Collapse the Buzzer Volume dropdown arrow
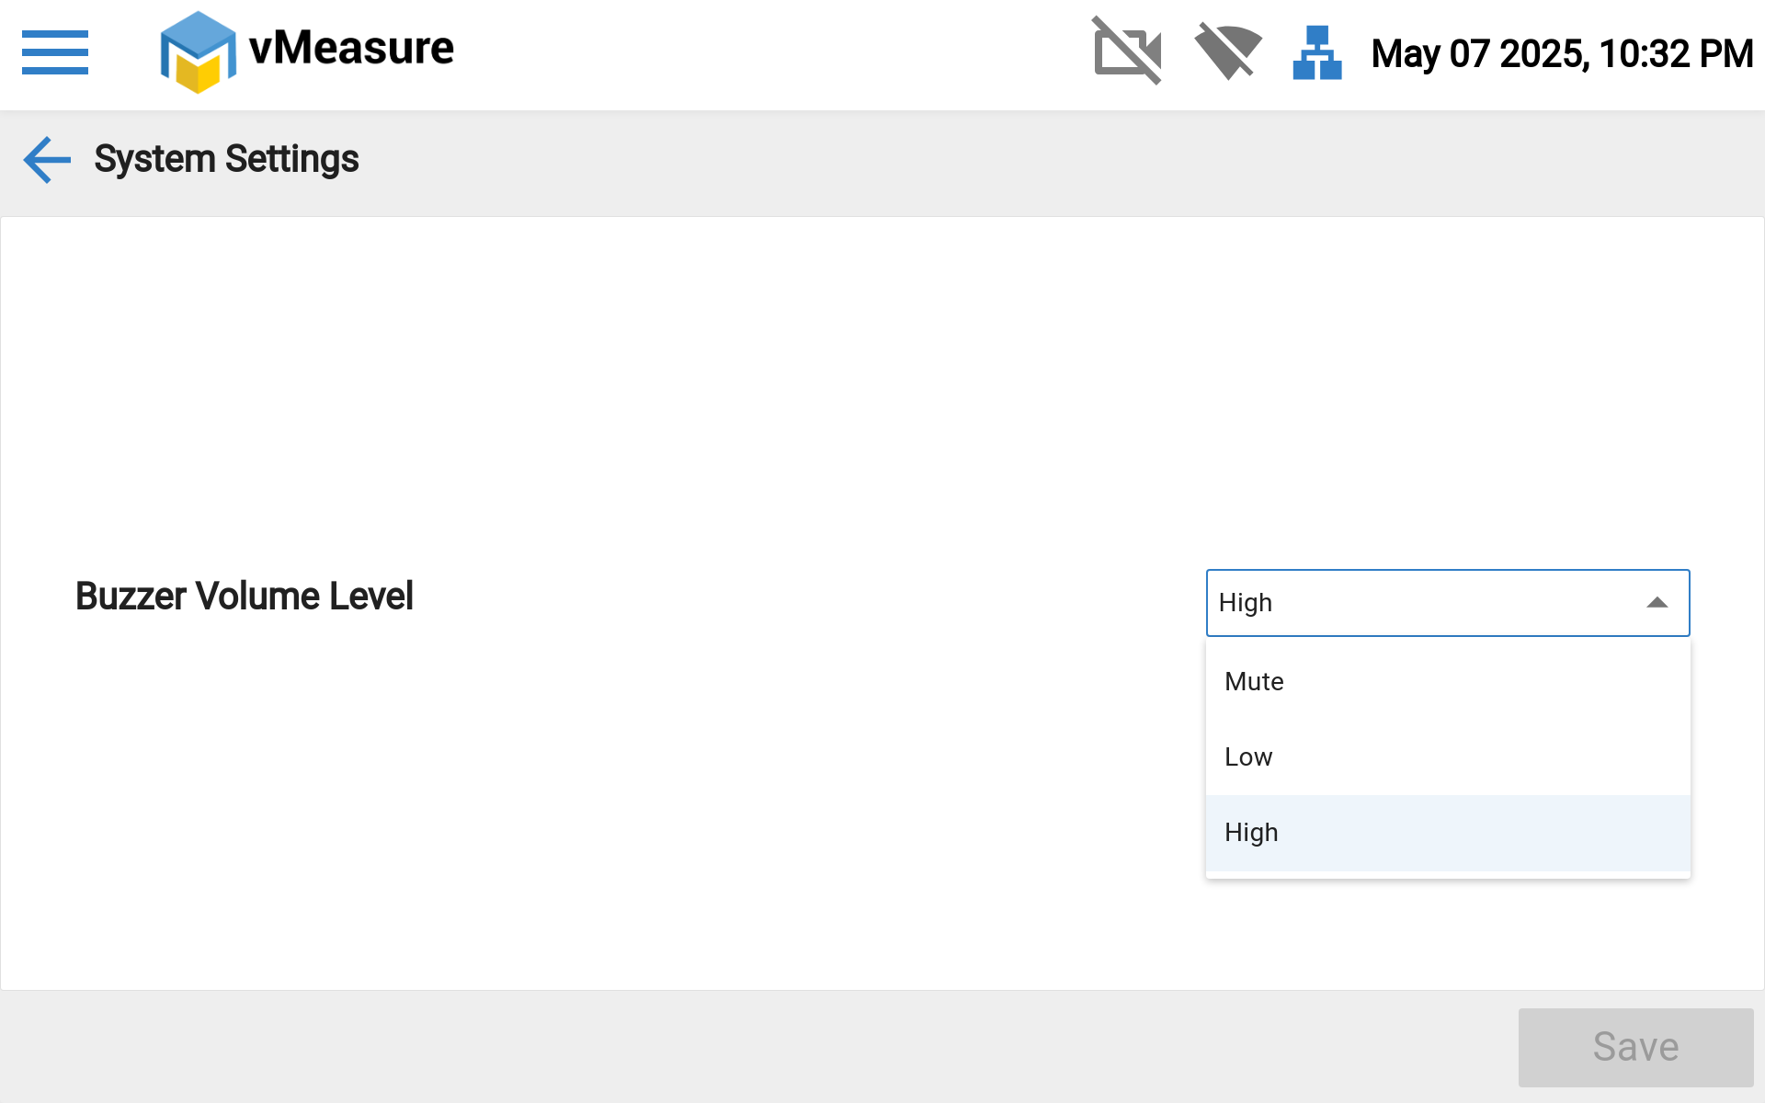The image size is (1765, 1103). 1657,603
